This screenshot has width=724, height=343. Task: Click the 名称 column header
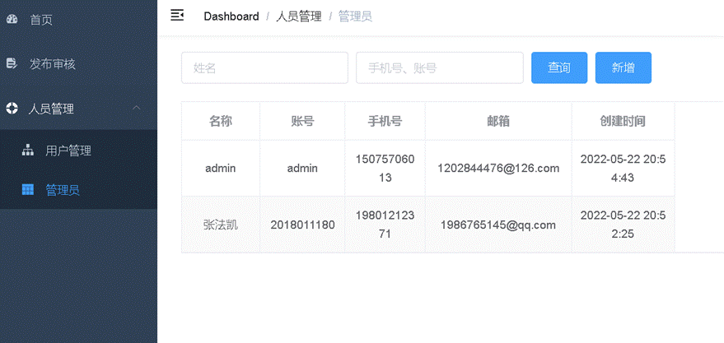pos(221,121)
